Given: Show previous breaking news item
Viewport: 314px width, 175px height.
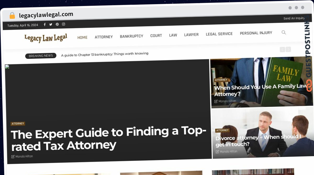Looking at the screenshot, I should coord(282,49).
